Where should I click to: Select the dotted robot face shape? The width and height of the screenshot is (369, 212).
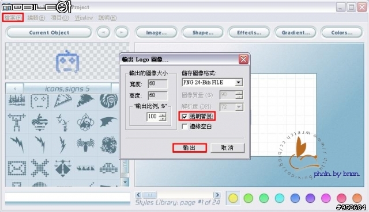point(40,101)
